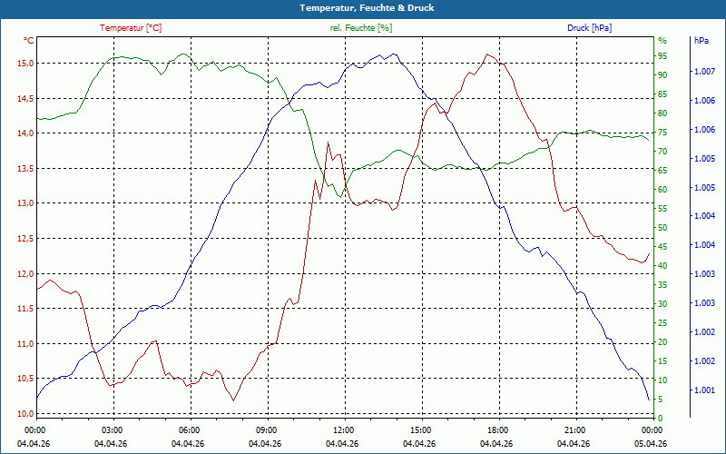Screen dimensions: 726x454
Task: Click the green '%' axis unit label
Action: (x=662, y=41)
